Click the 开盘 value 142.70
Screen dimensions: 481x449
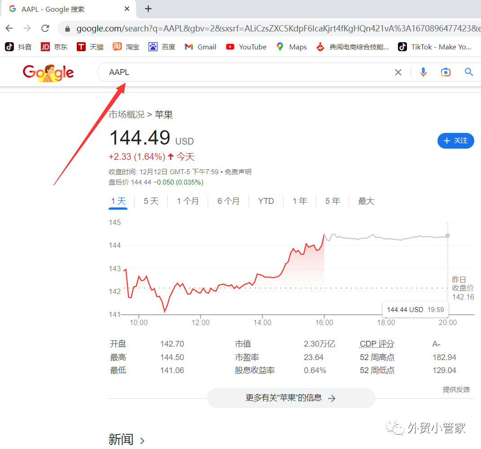[x=172, y=344]
